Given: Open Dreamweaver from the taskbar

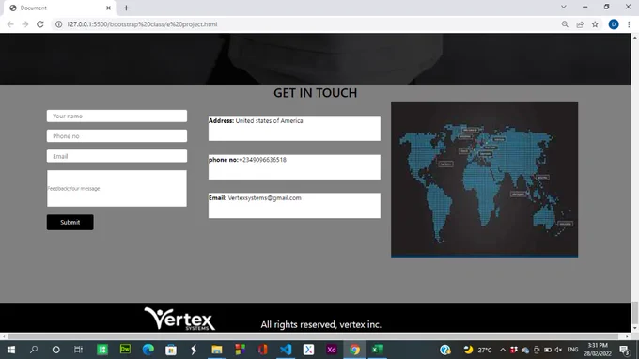Looking at the screenshot, I should (x=125, y=350).
